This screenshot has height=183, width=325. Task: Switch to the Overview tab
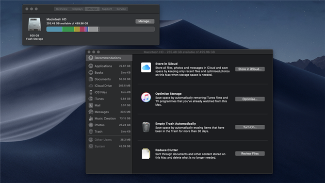click(x=62, y=9)
